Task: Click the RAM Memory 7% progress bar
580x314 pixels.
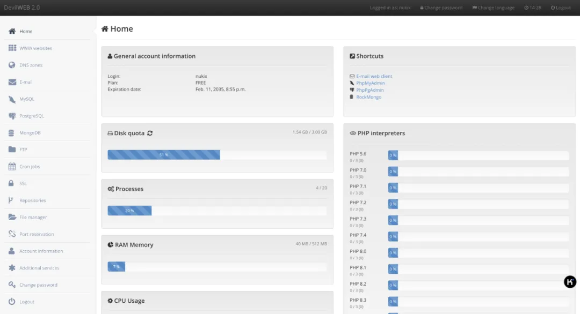Action: tap(217, 266)
